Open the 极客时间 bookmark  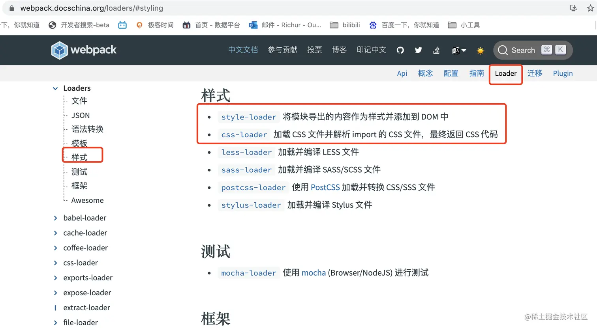[155, 25]
